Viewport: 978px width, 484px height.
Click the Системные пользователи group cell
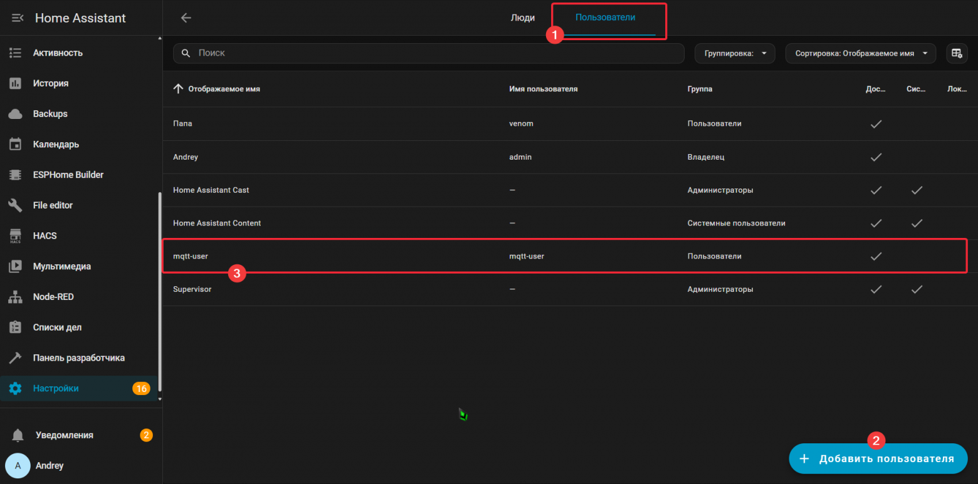click(736, 223)
